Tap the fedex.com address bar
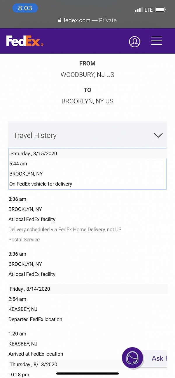 click(87, 20)
